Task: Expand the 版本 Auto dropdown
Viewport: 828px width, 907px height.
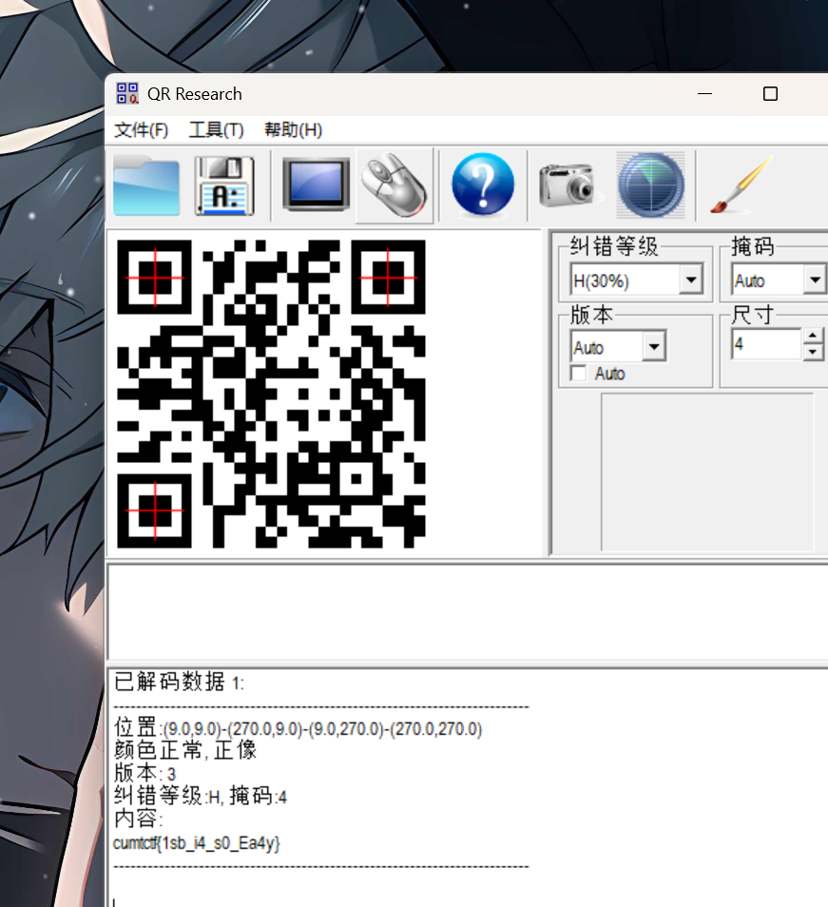Action: click(653, 348)
